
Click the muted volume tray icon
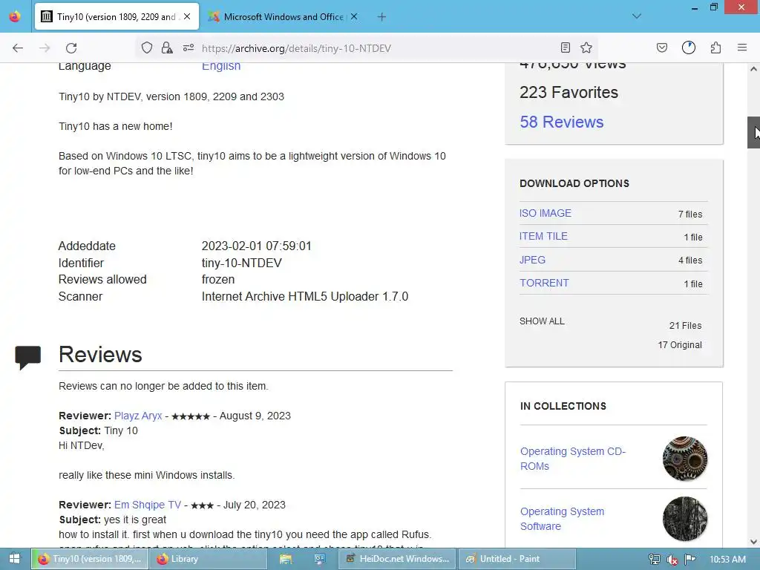pyautogui.click(x=672, y=560)
